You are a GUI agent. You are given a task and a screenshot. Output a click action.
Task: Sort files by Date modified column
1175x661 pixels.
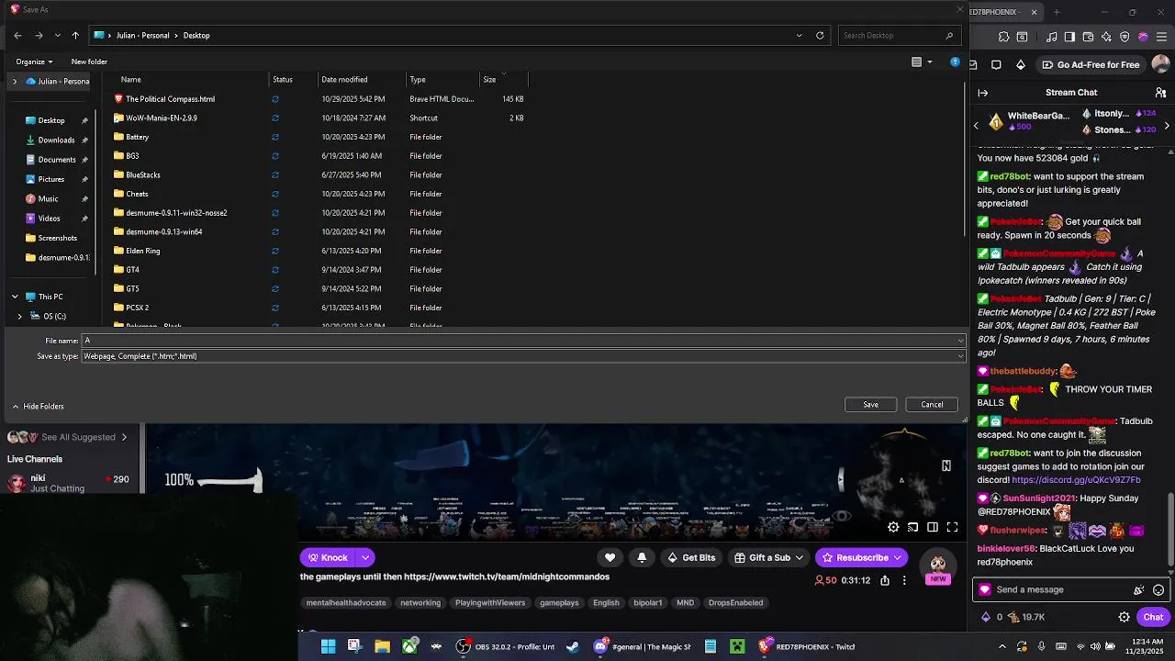point(344,79)
